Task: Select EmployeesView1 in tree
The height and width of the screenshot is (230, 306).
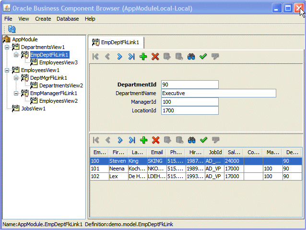Action: [x=40, y=70]
